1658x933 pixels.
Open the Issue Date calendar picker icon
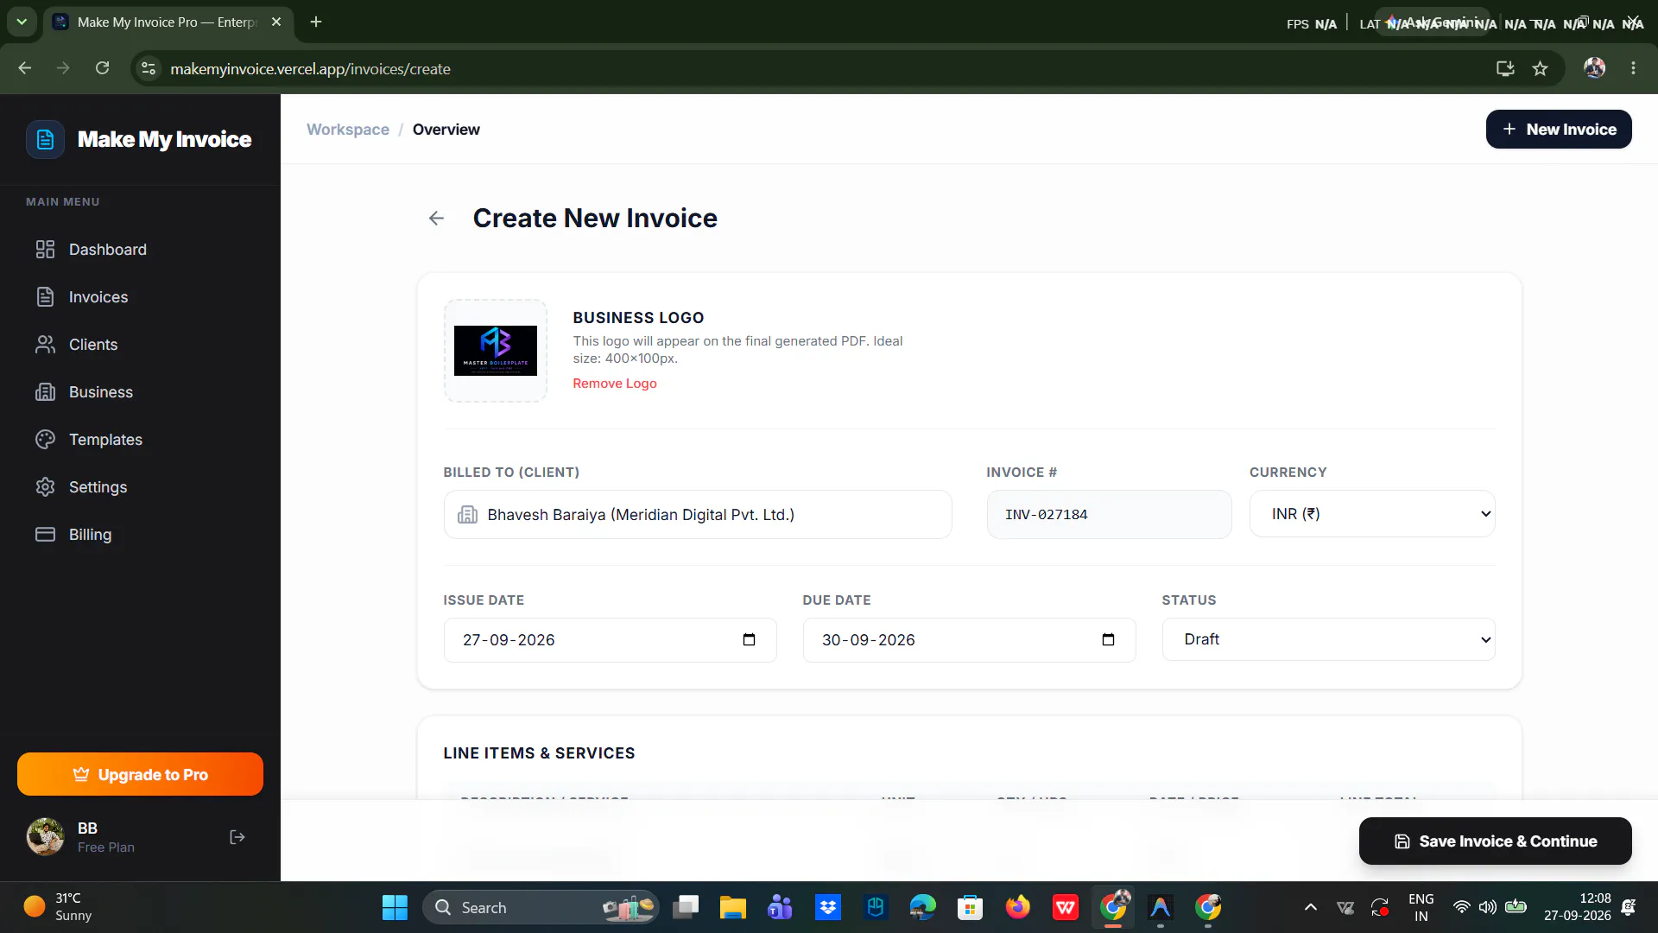749,640
